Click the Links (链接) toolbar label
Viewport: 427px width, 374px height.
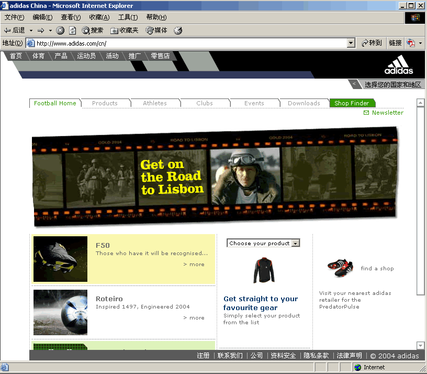pos(396,43)
